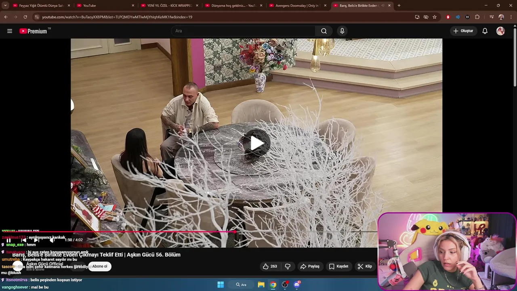Open Chrome three-dot menu
517x291 pixels.
pyautogui.click(x=511, y=17)
